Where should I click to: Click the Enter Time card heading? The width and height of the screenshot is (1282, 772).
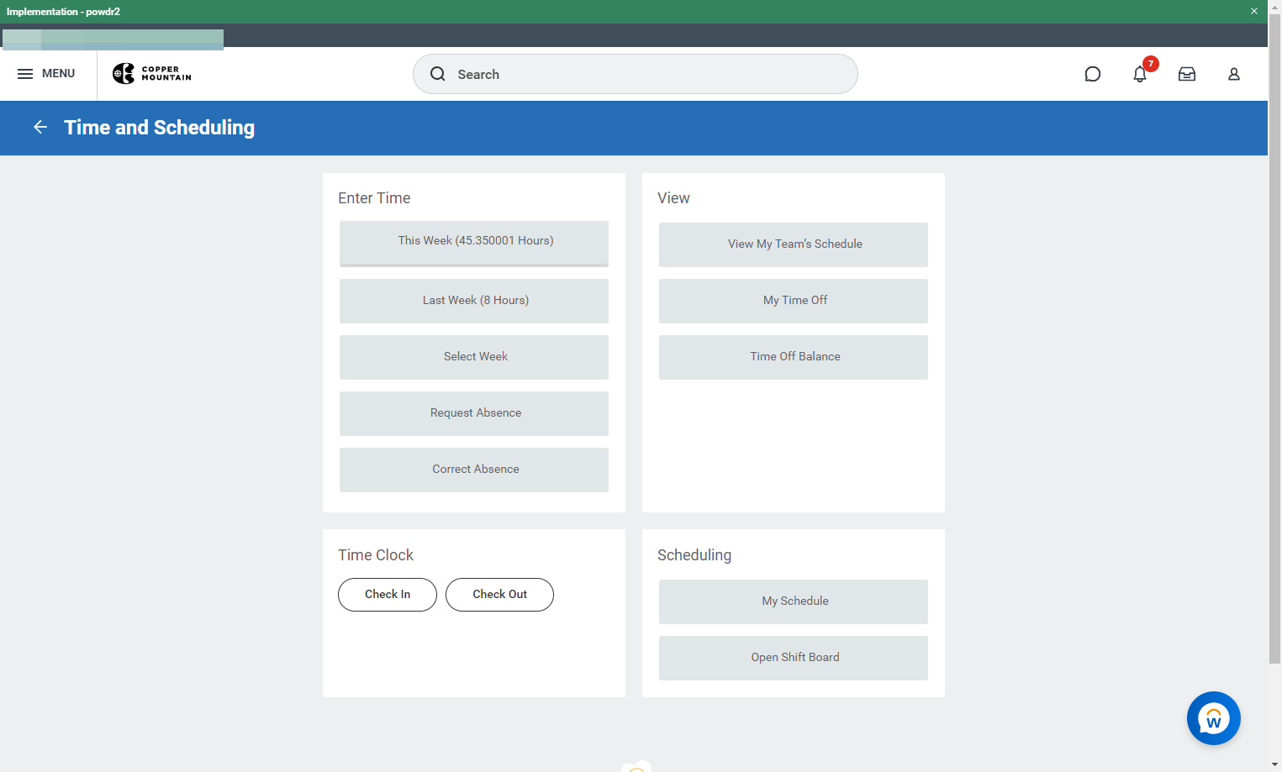tap(374, 198)
